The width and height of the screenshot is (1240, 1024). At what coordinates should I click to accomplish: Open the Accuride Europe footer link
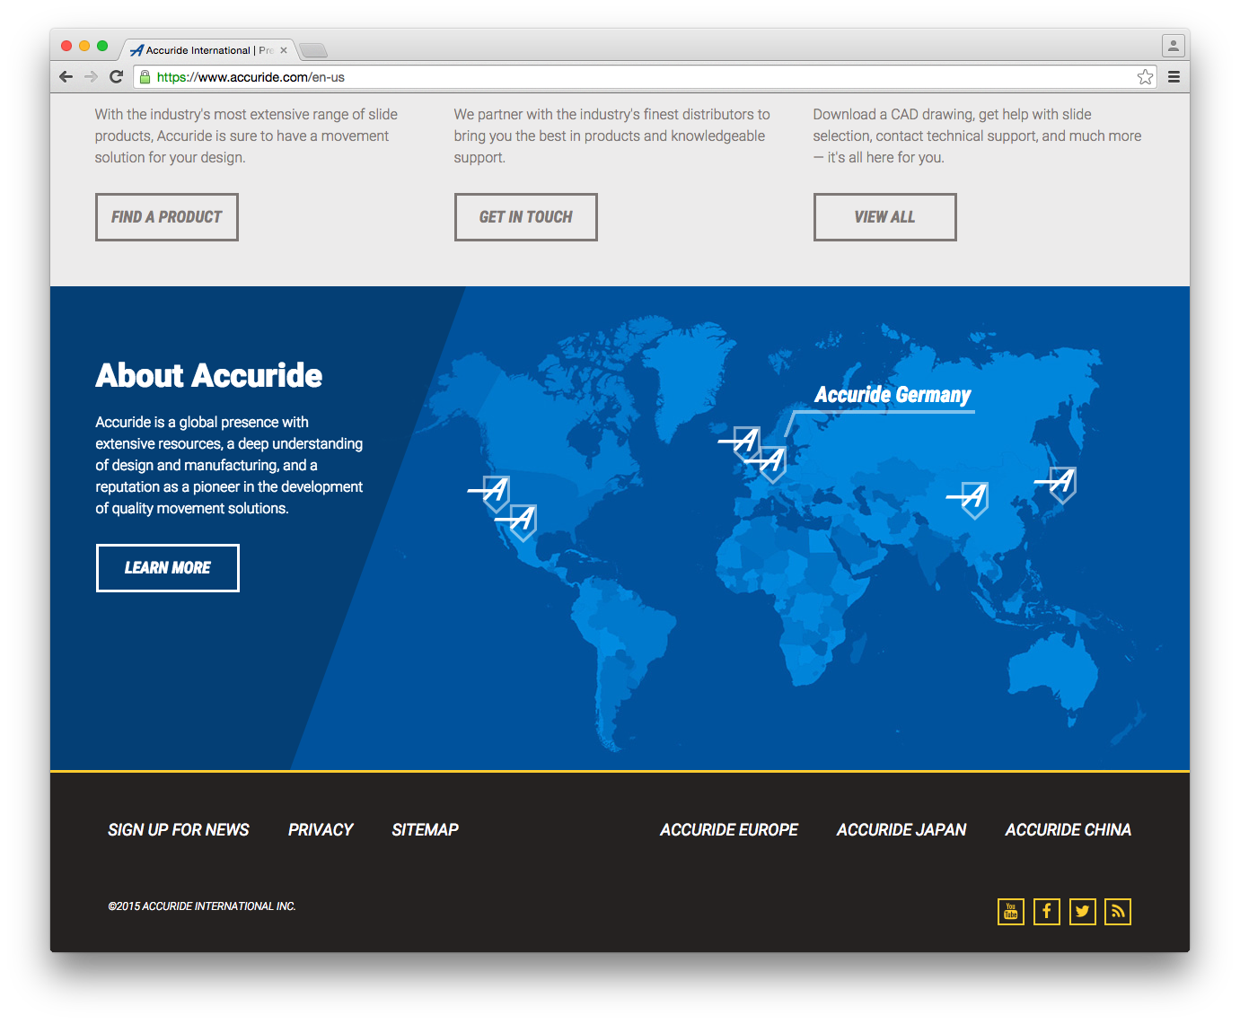[728, 830]
